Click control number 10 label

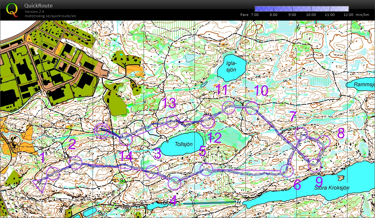coord(261,91)
